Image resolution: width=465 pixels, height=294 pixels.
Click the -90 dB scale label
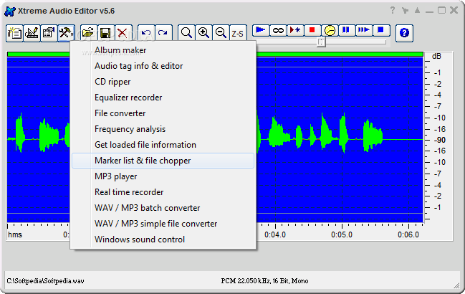coord(439,140)
